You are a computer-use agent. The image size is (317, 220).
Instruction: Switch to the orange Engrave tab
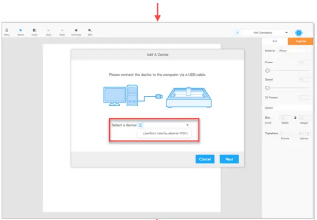(300, 41)
